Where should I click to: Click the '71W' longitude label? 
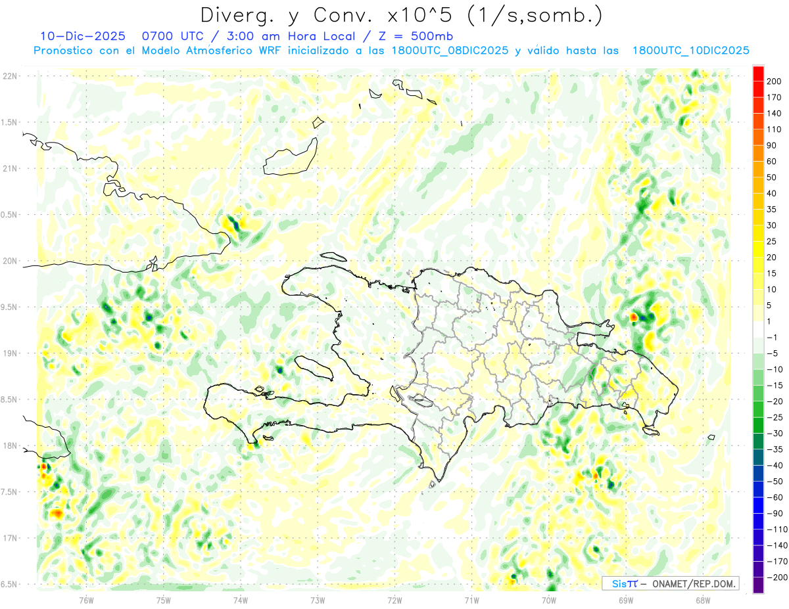pyautogui.click(x=471, y=600)
